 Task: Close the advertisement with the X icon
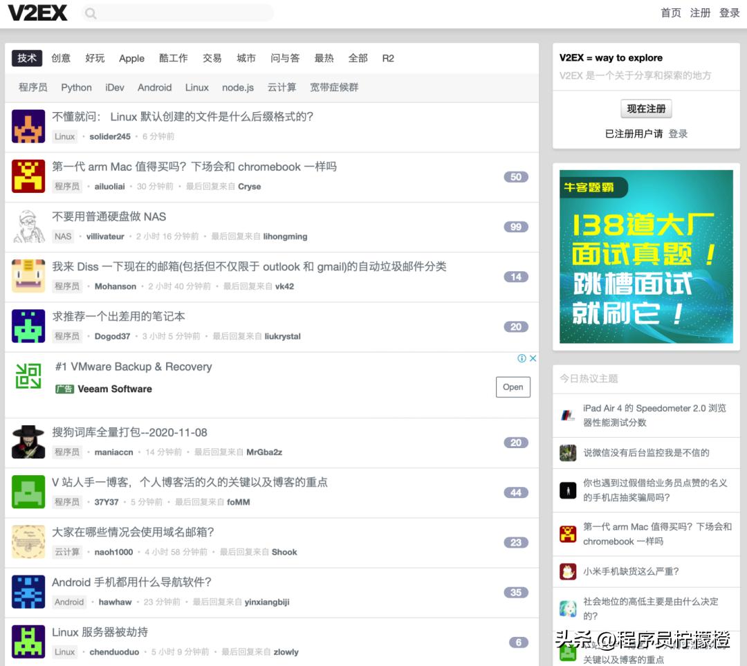533,358
